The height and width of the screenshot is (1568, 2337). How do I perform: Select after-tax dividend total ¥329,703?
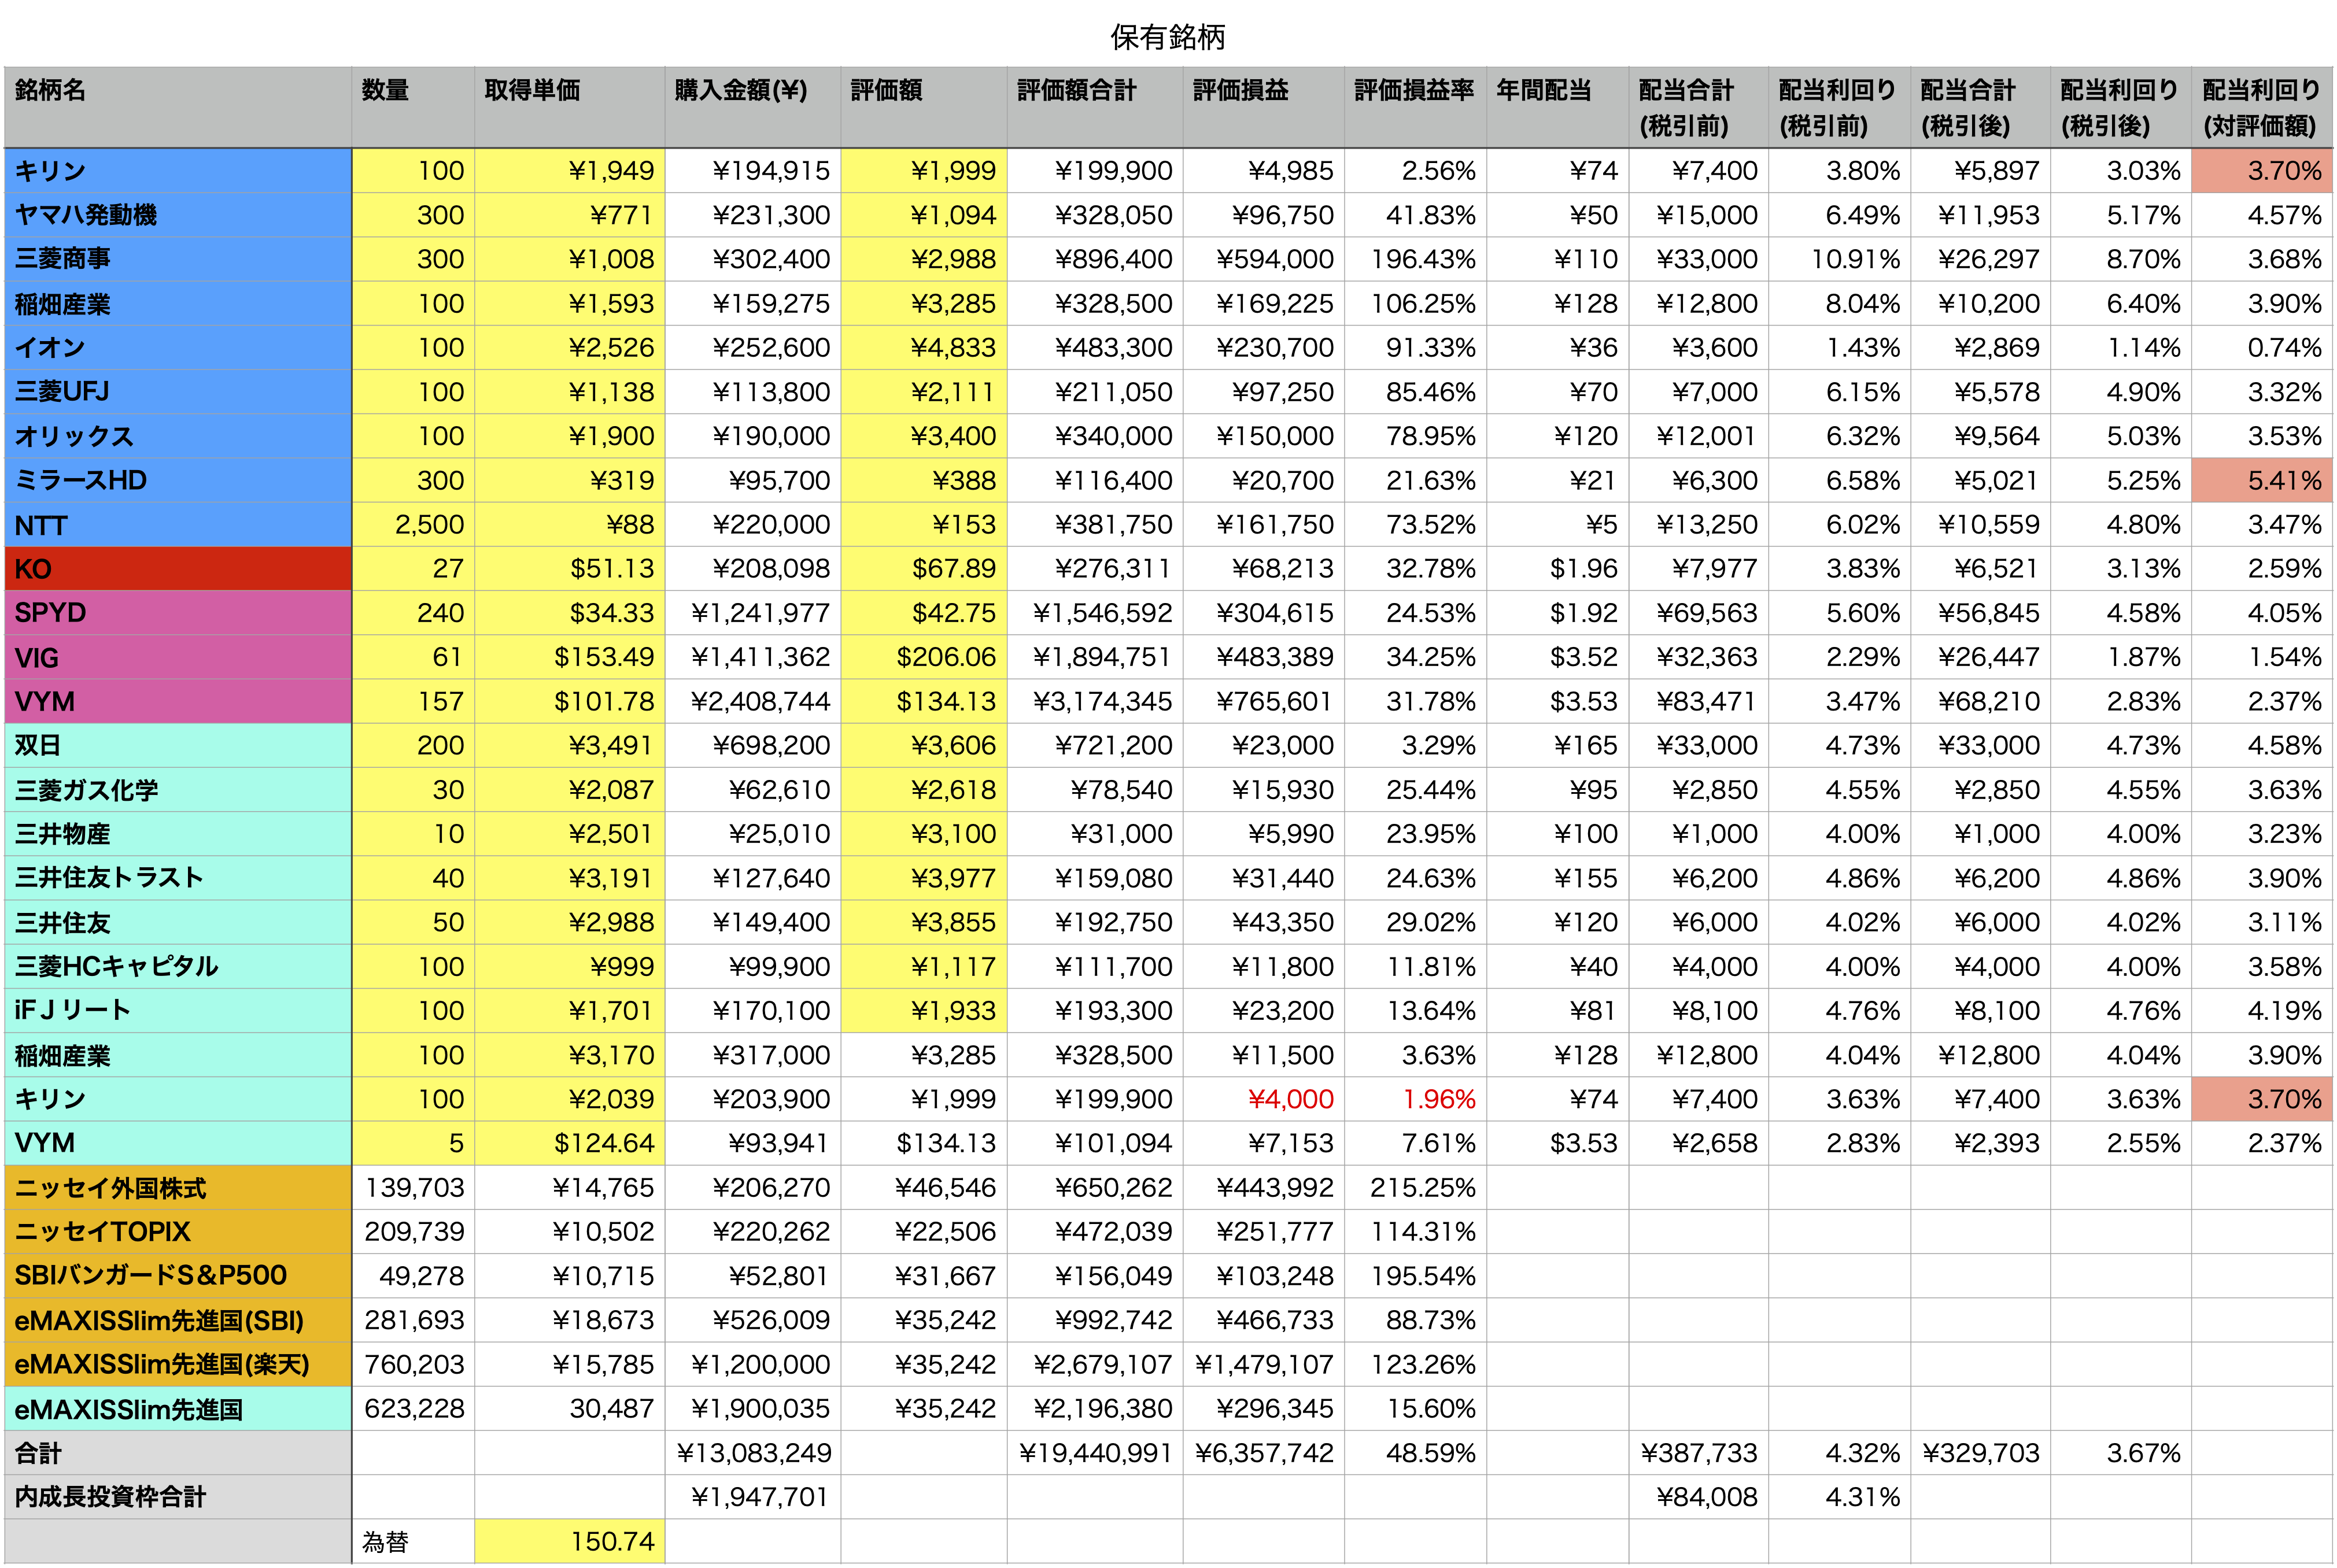pyautogui.click(x=1981, y=1453)
